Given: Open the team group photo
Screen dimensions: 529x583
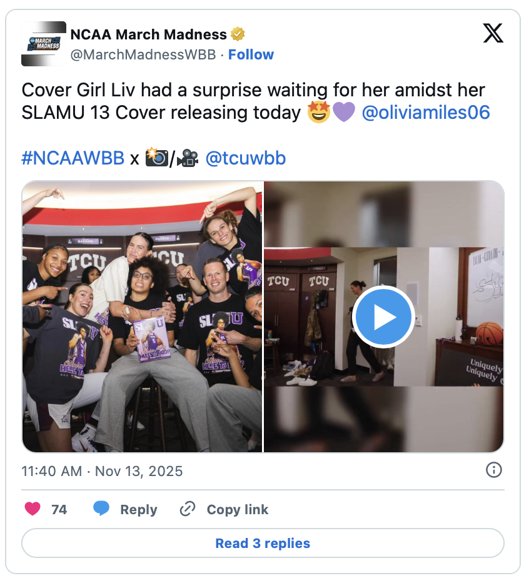Looking at the screenshot, I should point(142,317).
